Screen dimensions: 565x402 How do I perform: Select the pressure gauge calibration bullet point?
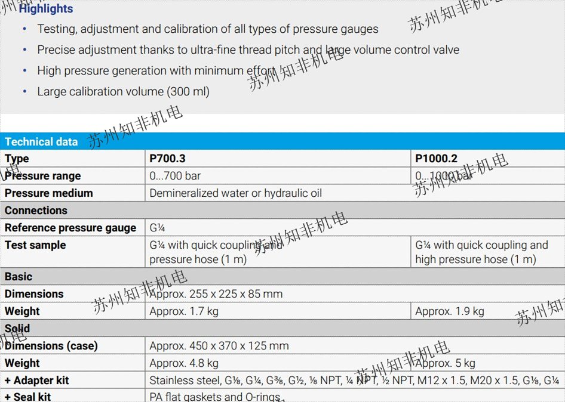[207, 29]
